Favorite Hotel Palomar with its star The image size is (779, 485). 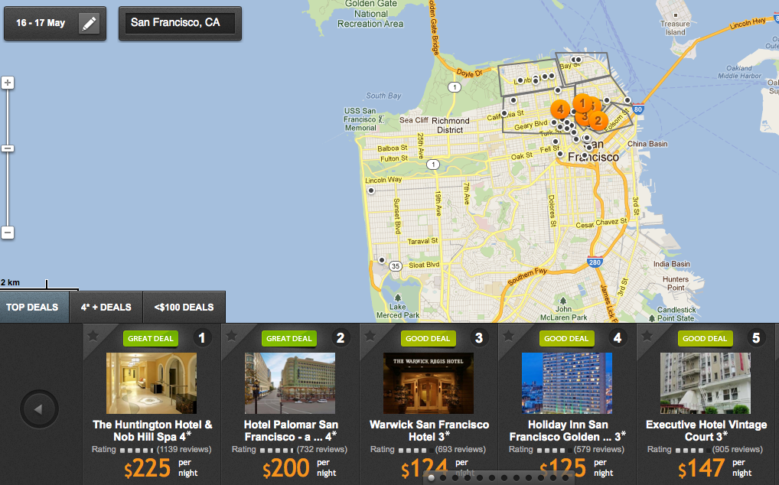click(232, 337)
